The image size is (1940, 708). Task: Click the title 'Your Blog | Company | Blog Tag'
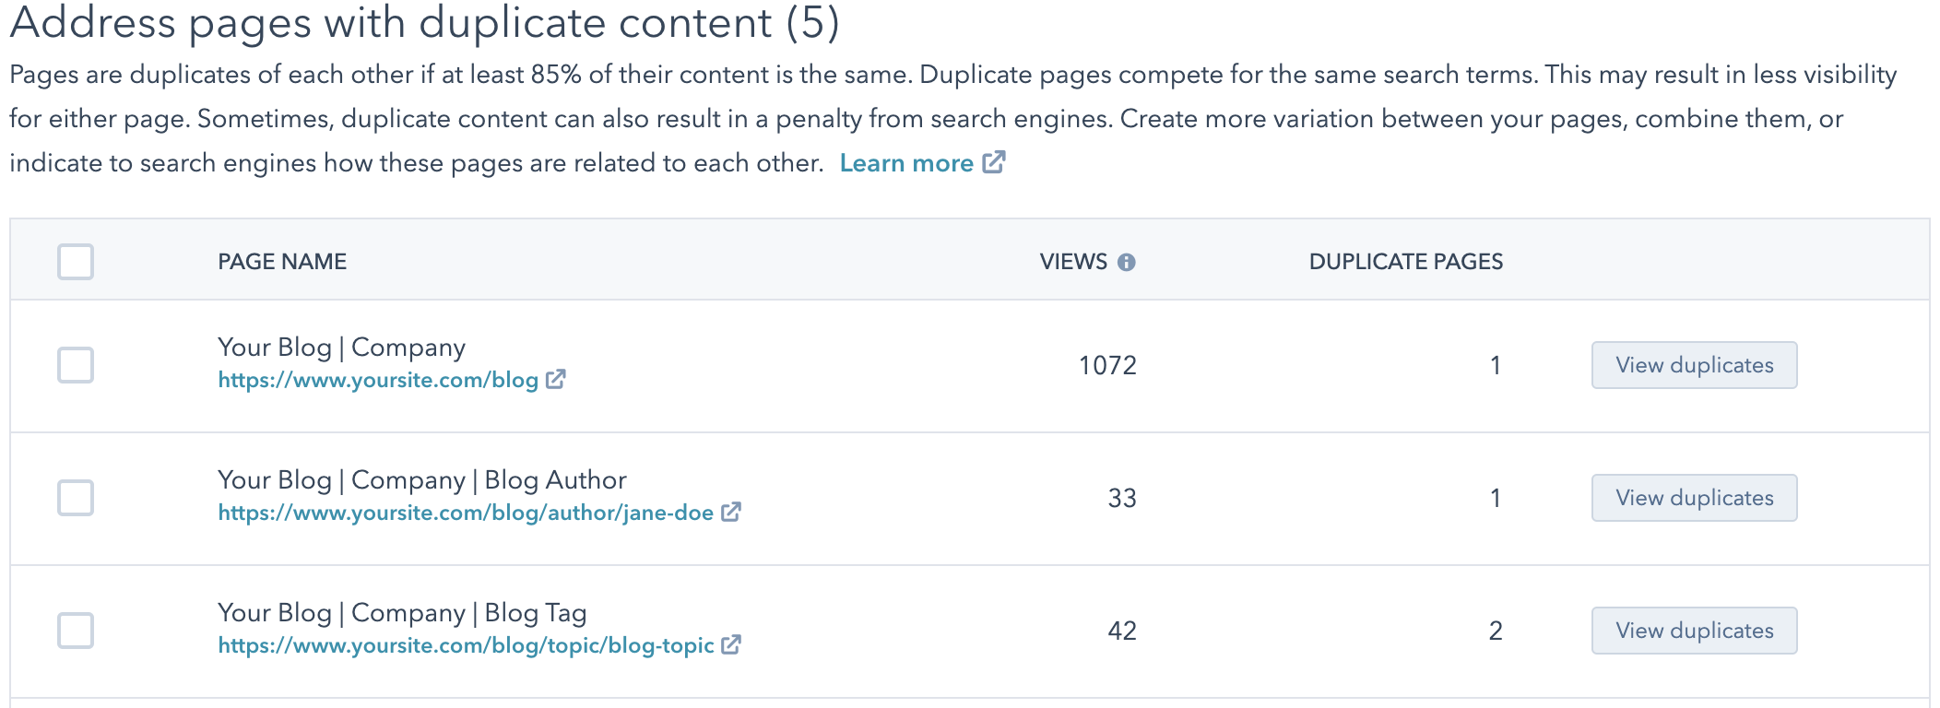[402, 613]
